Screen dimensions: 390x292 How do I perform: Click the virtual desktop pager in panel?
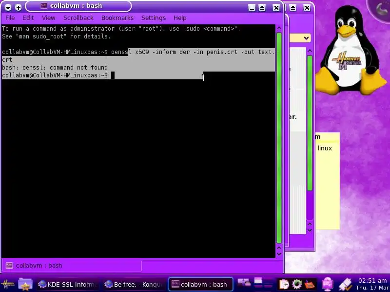coord(264,284)
